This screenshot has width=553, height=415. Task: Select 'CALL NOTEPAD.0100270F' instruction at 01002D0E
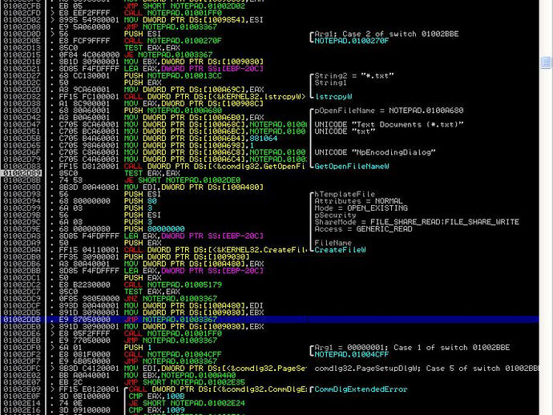[x=173, y=41]
